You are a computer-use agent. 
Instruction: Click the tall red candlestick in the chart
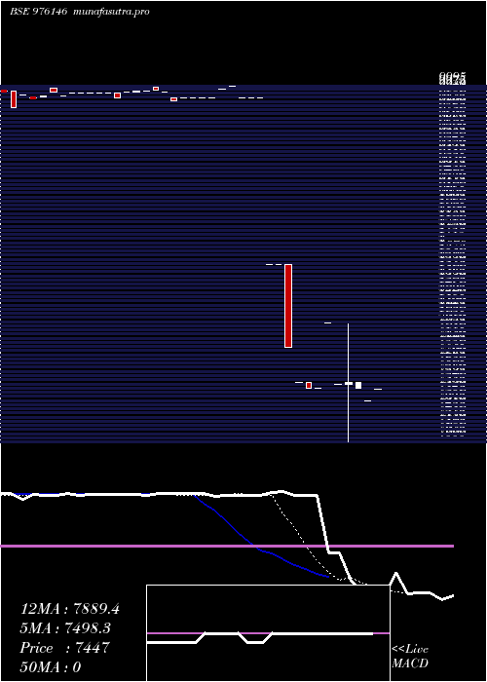coord(288,306)
